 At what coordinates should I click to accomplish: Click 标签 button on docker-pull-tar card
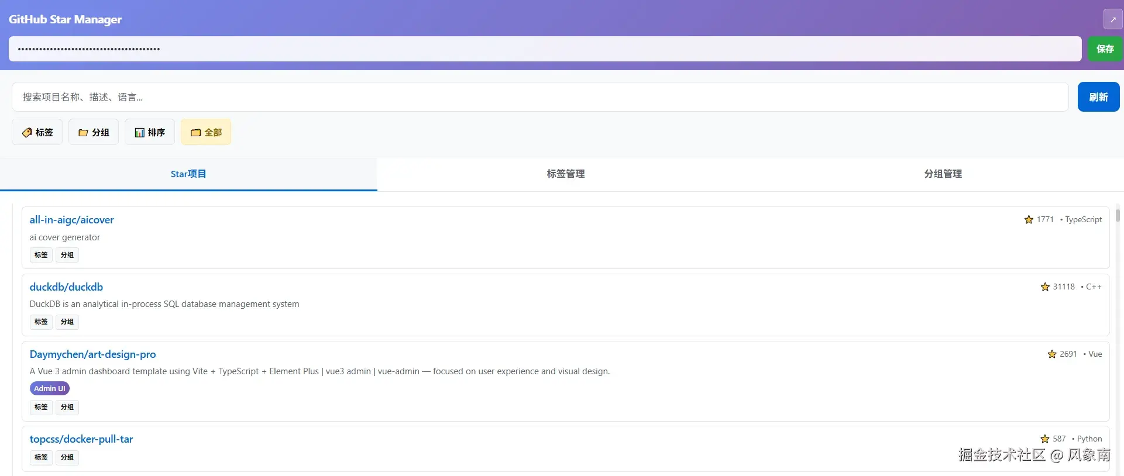(x=41, y=457)
